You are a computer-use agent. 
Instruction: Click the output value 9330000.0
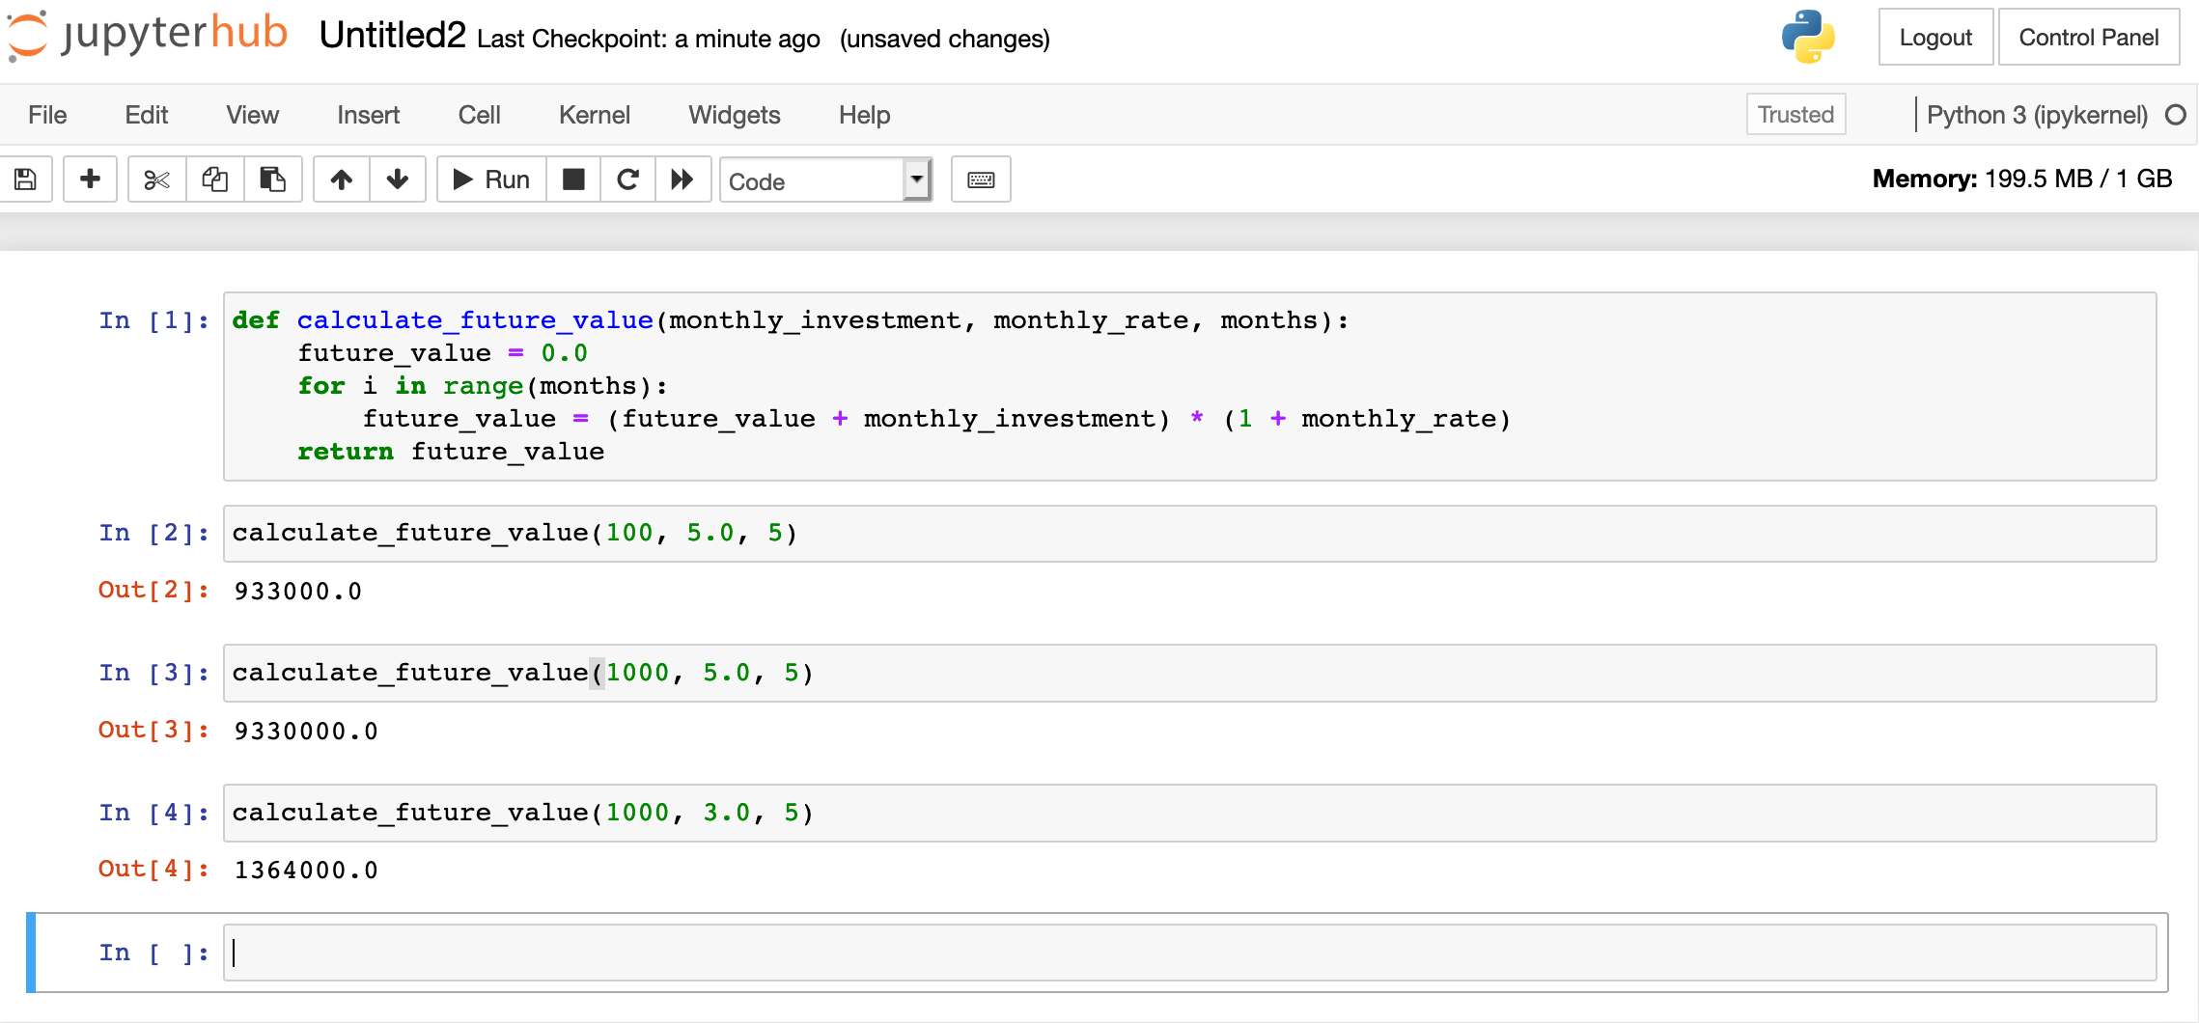click(x=306, y=731)
